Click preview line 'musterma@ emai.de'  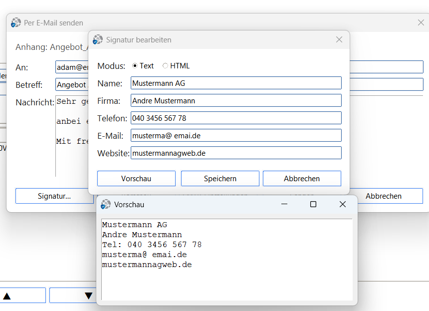click(x=145, y=255)
